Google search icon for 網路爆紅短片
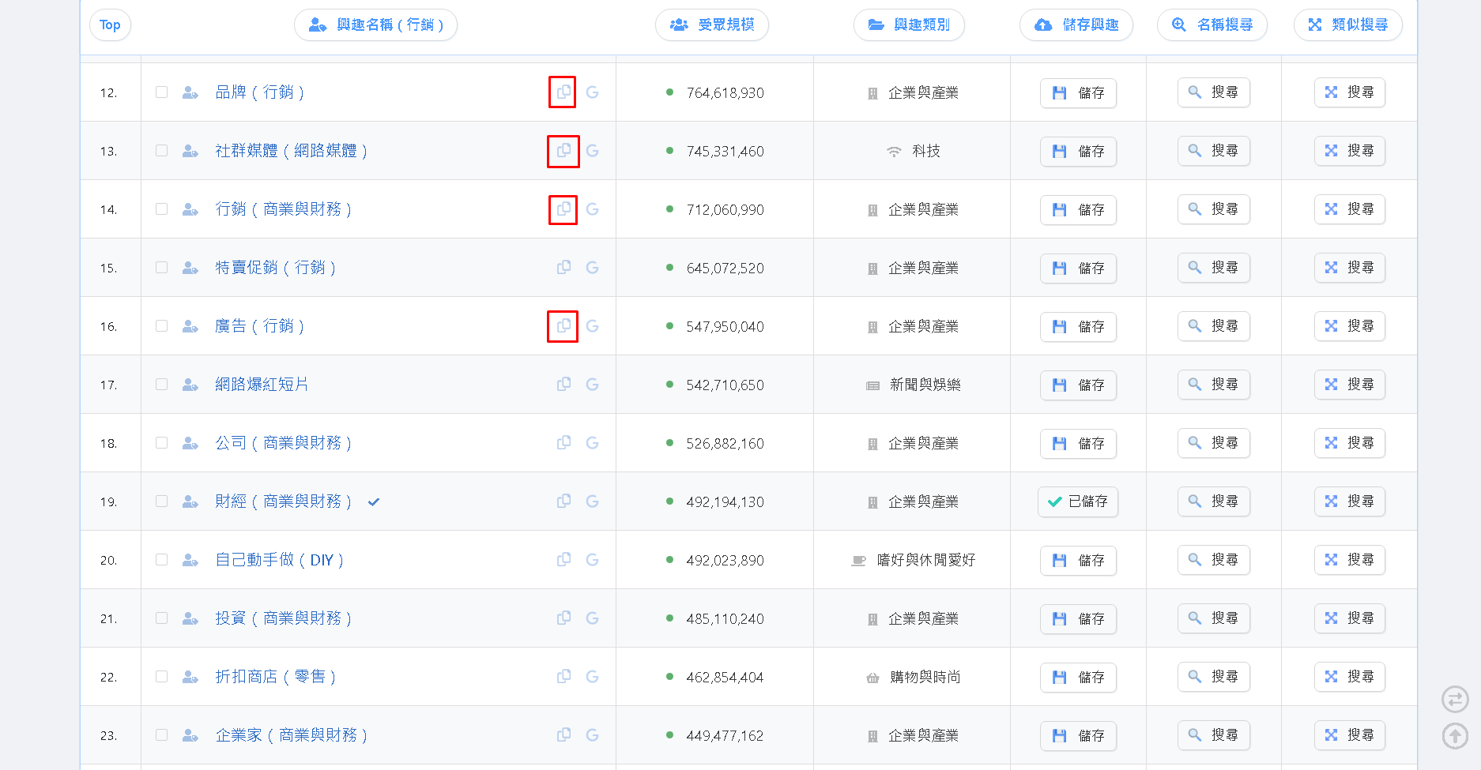The height and width of the screenshot is (770, 1481). [x=592, y=385]
